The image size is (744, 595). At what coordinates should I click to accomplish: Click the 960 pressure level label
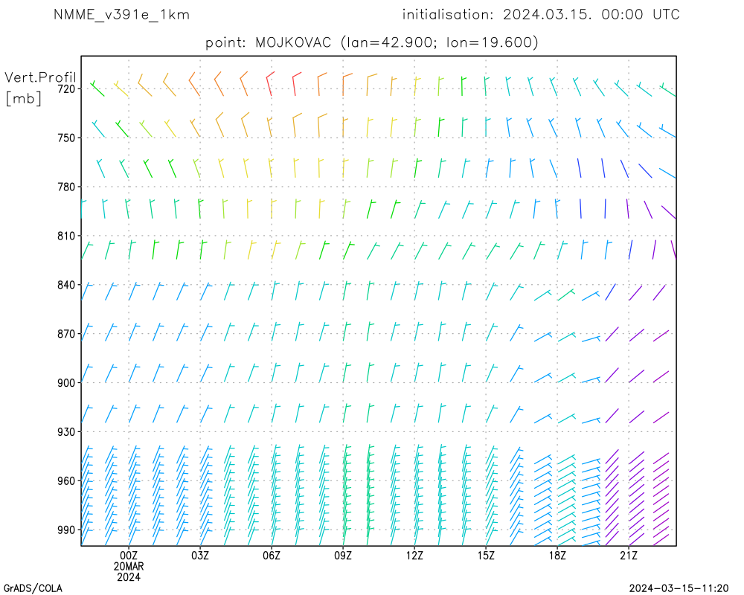[67, 481]
